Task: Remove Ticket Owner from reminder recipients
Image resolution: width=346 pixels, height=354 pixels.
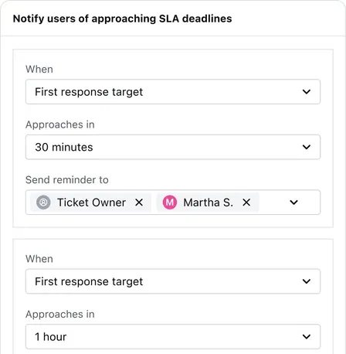Action: (x=139, y=203)
